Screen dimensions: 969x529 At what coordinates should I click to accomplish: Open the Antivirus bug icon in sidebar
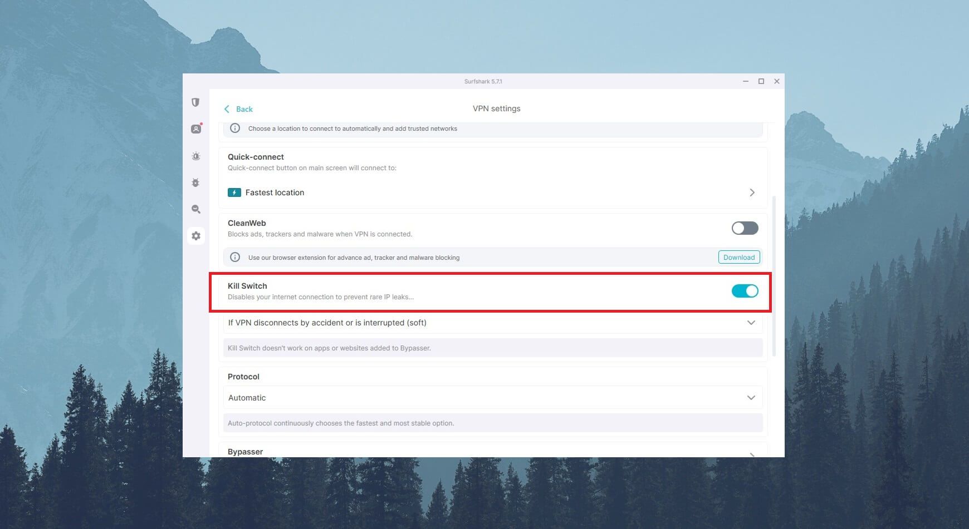pos(195,182)
